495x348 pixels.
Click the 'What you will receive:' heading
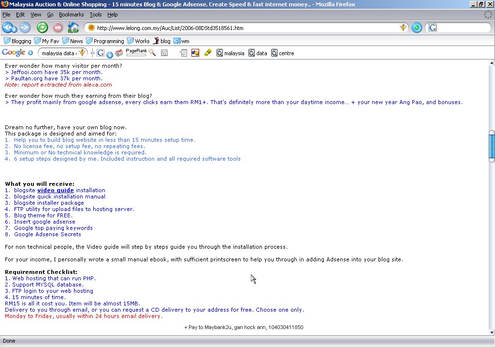pos(40,184)
